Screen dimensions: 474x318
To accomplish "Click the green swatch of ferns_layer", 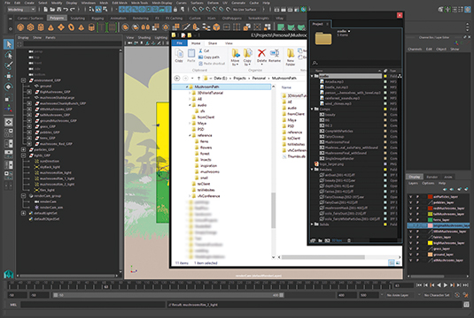I will pos(431,220).
